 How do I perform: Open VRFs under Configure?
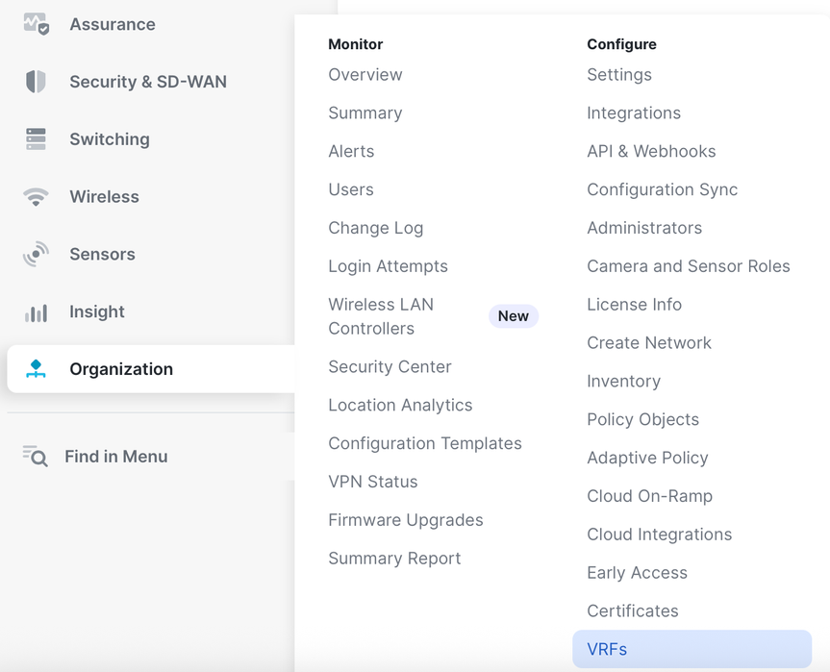[x=607, y=649]
